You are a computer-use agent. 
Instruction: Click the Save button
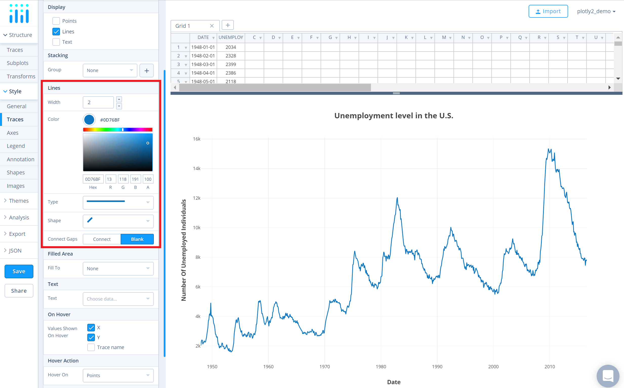(x=19, y=271)
